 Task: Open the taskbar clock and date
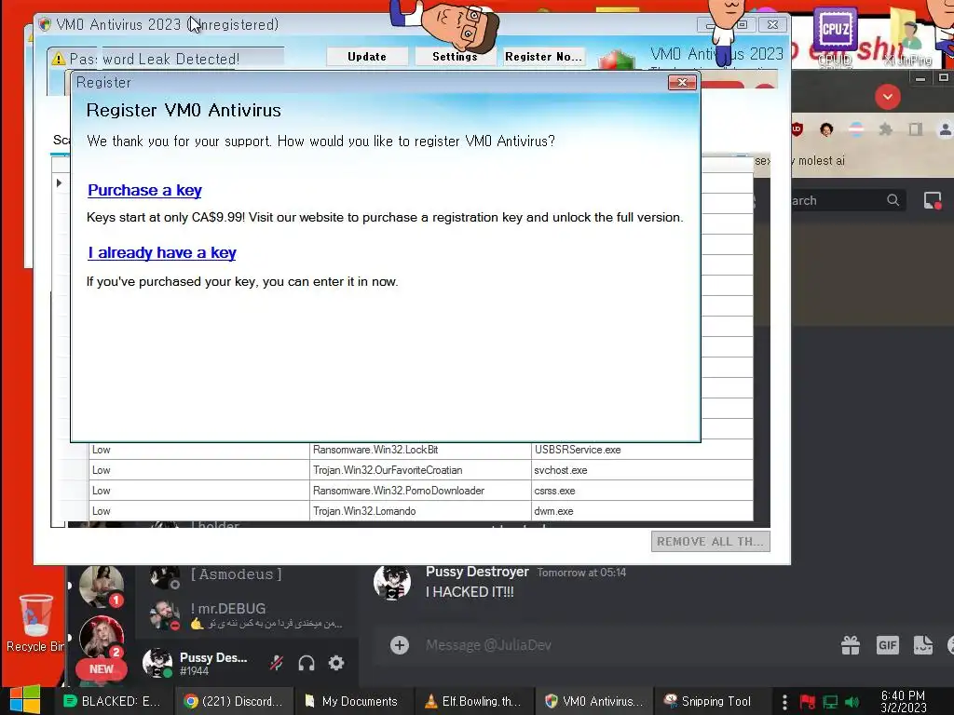point(904,702)
